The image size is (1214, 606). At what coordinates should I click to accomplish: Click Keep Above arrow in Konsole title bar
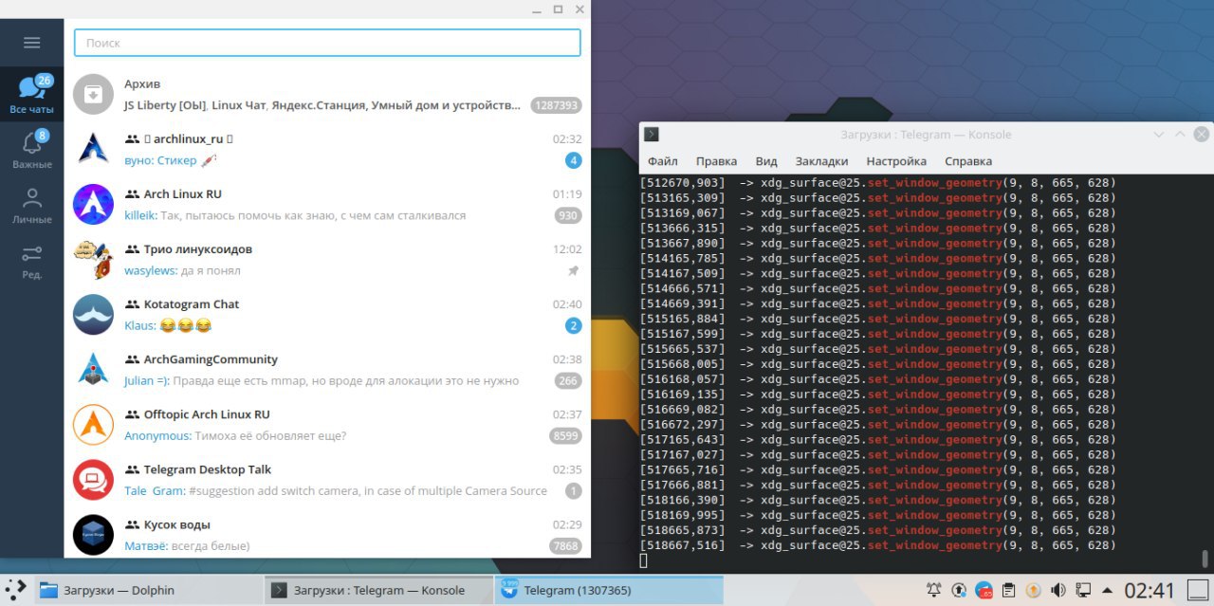pyautogui.click(x=1181, y=135)
